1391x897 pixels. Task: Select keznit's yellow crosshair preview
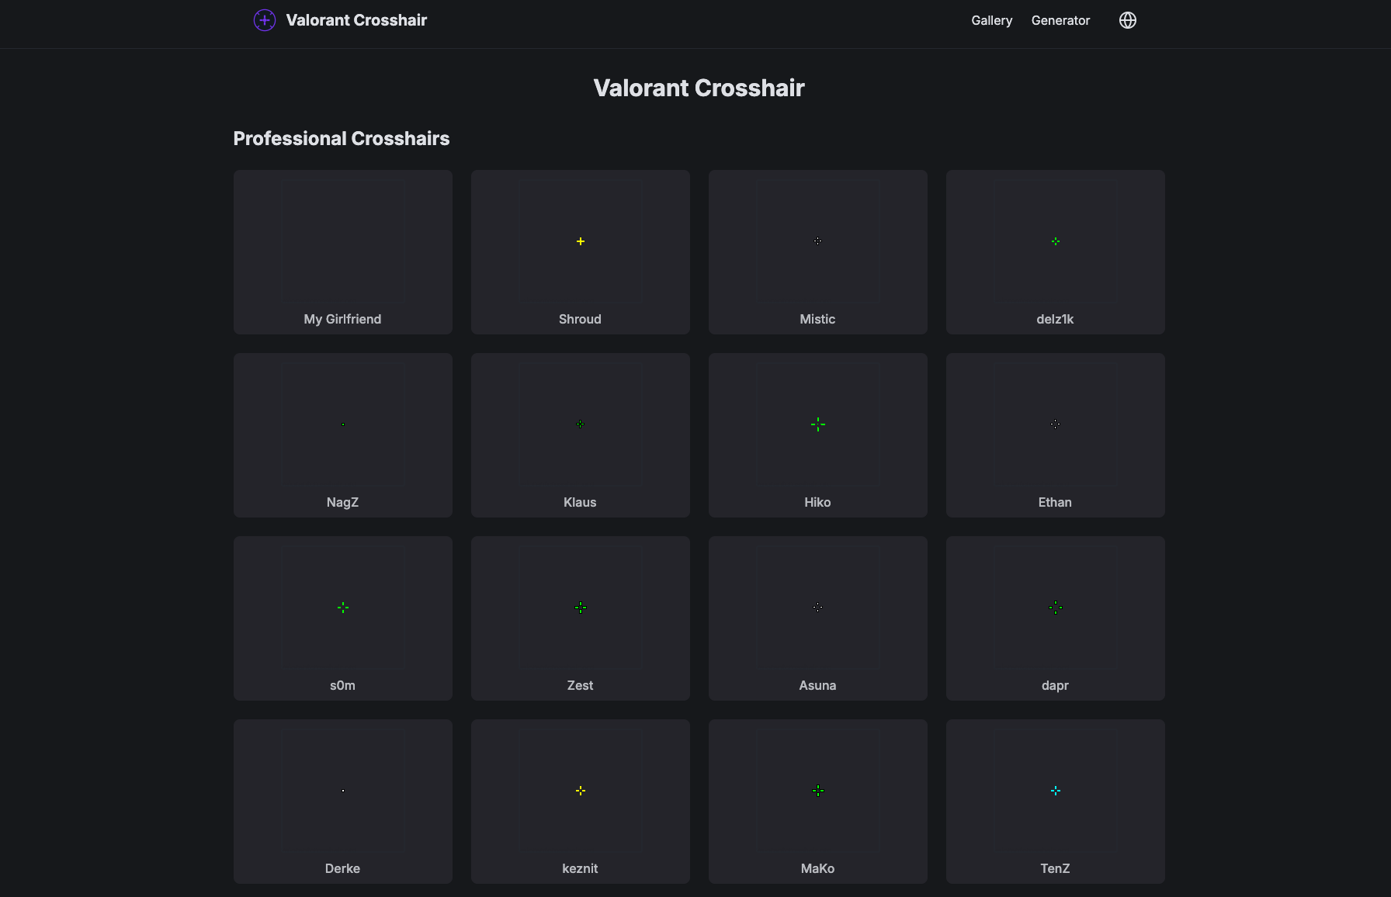pyautogui.click(x=581, y=791)
